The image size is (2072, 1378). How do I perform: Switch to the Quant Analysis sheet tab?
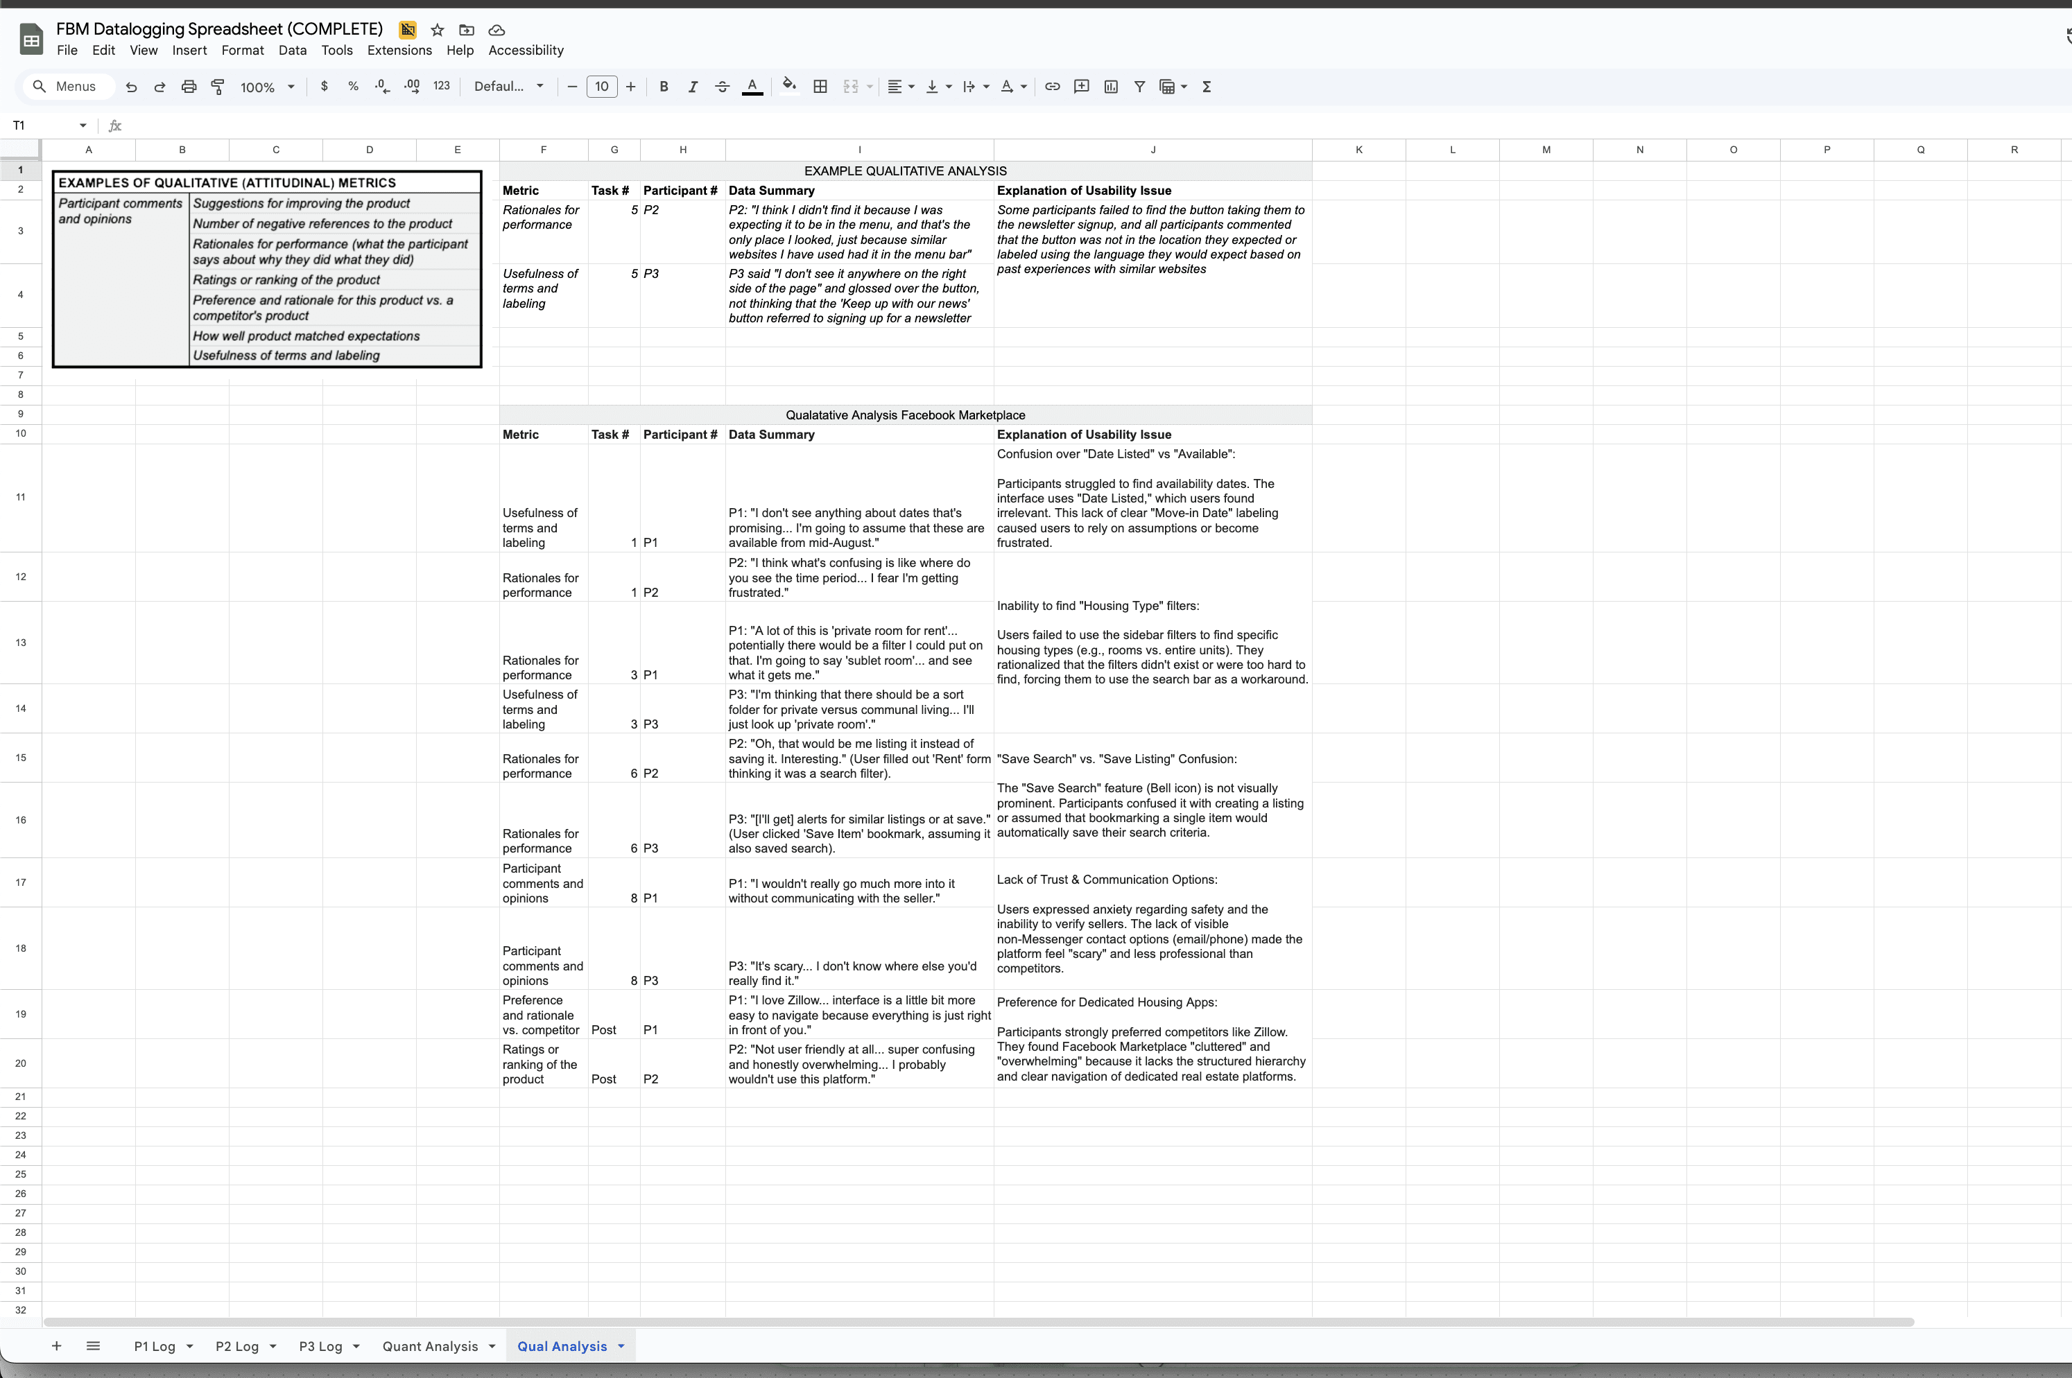point(430,1345)
